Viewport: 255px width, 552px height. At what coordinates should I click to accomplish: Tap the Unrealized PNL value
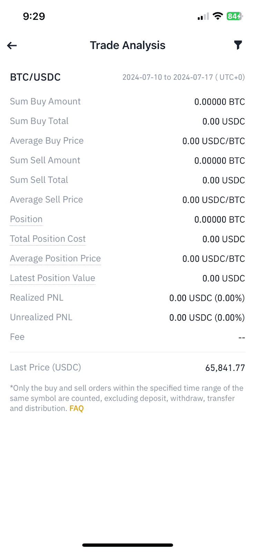[x=207, y=318]
